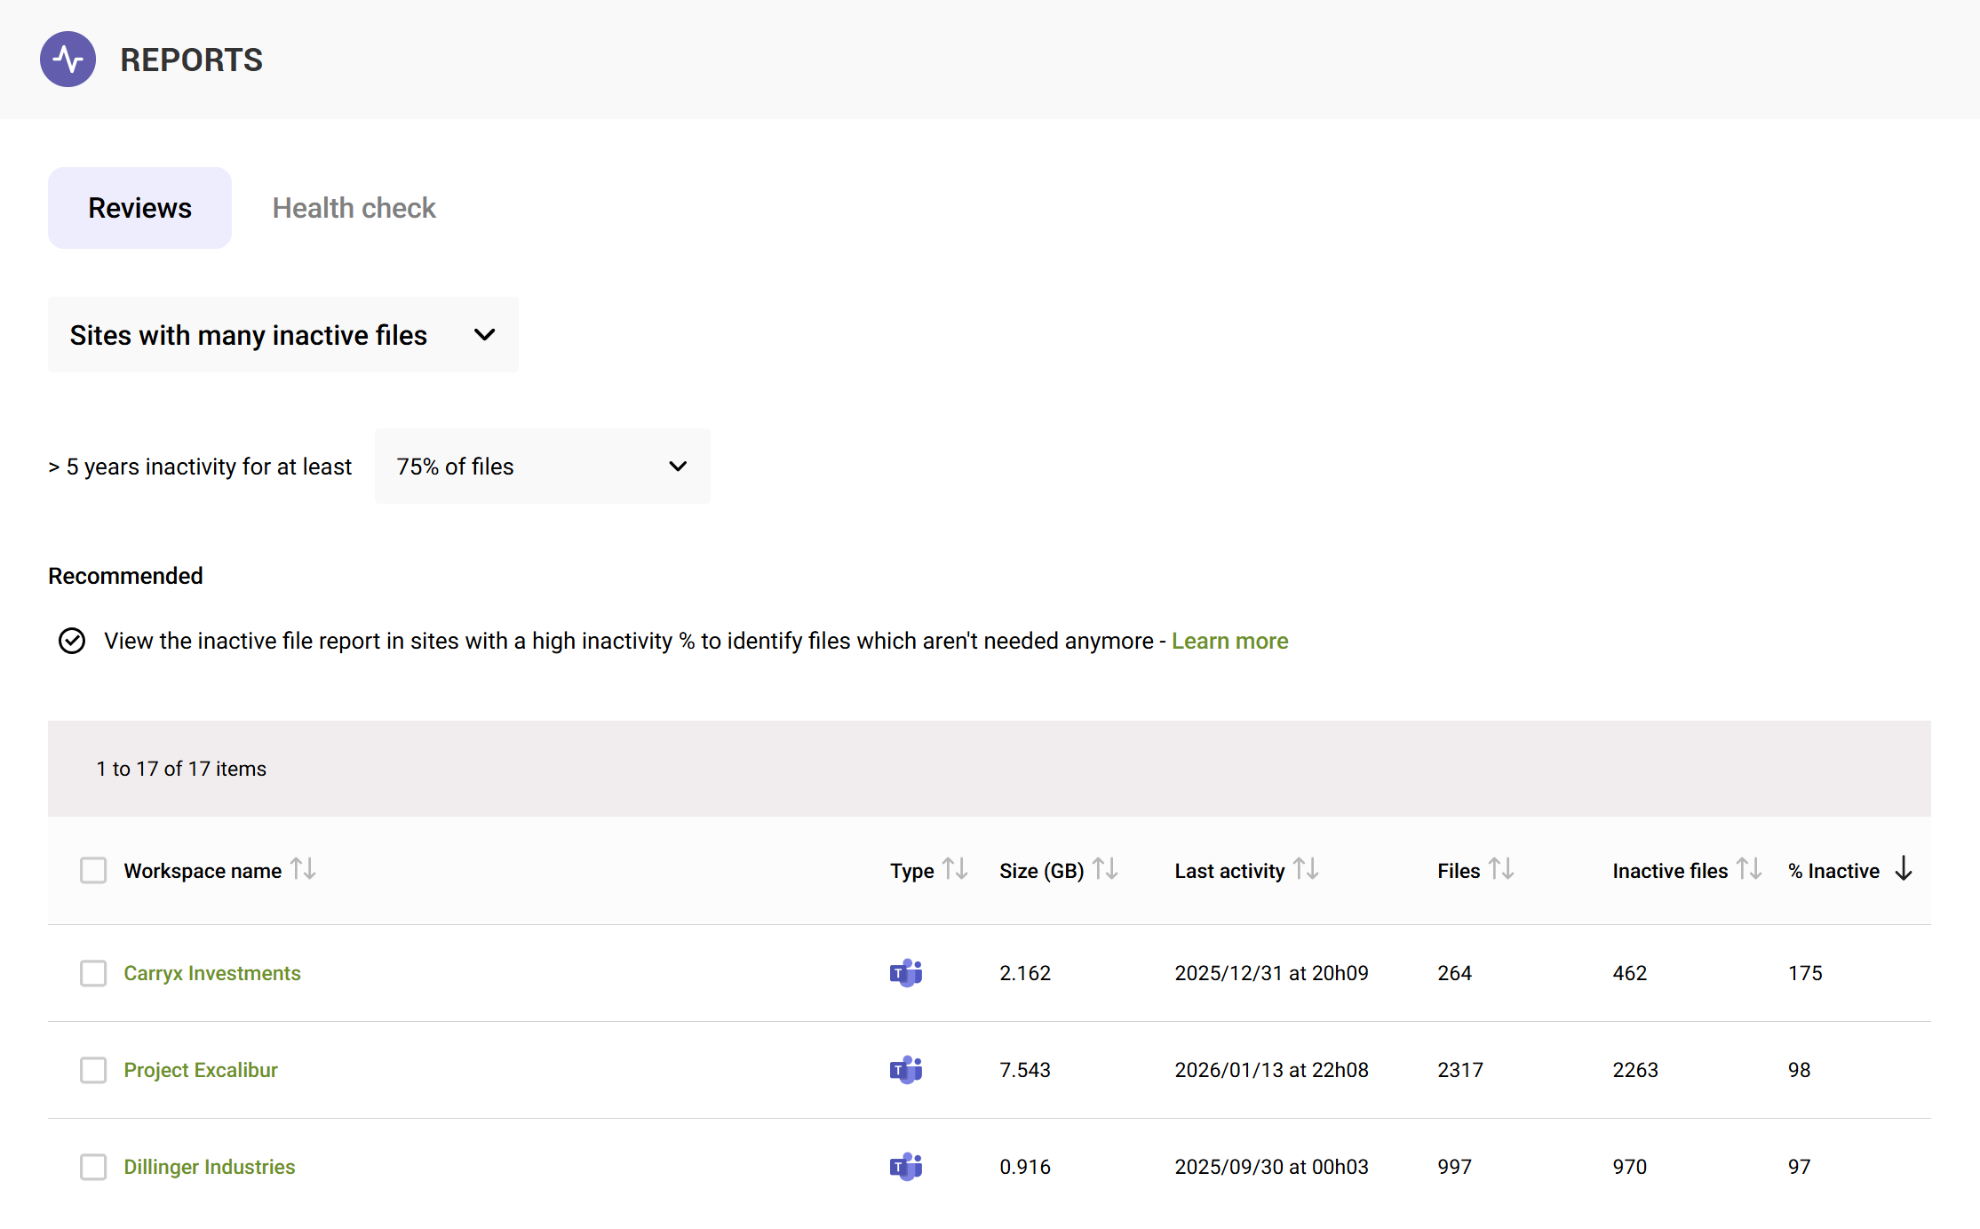The height and width of the screenshot is (1229, 1980).
Task: Click Teams icon for Carryx Investments
Action: [x=906, y=973]
